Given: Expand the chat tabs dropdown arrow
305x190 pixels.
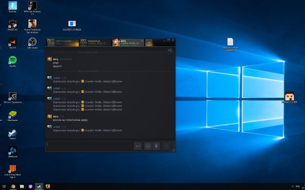Looking at the screenshot, I should 149,42.
